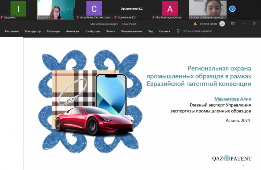Viewport: 261px width, 170px height.
Task: Click the account warning triangle icon
Action: [195, 24]
